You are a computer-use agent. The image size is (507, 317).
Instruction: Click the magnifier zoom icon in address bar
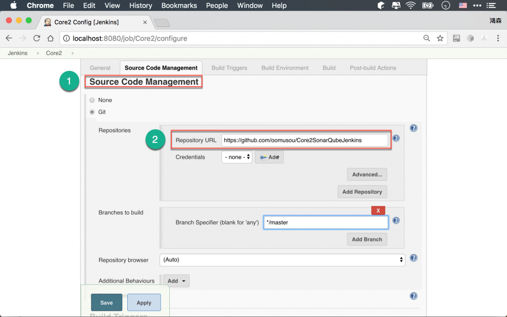[x=426, y=38]
